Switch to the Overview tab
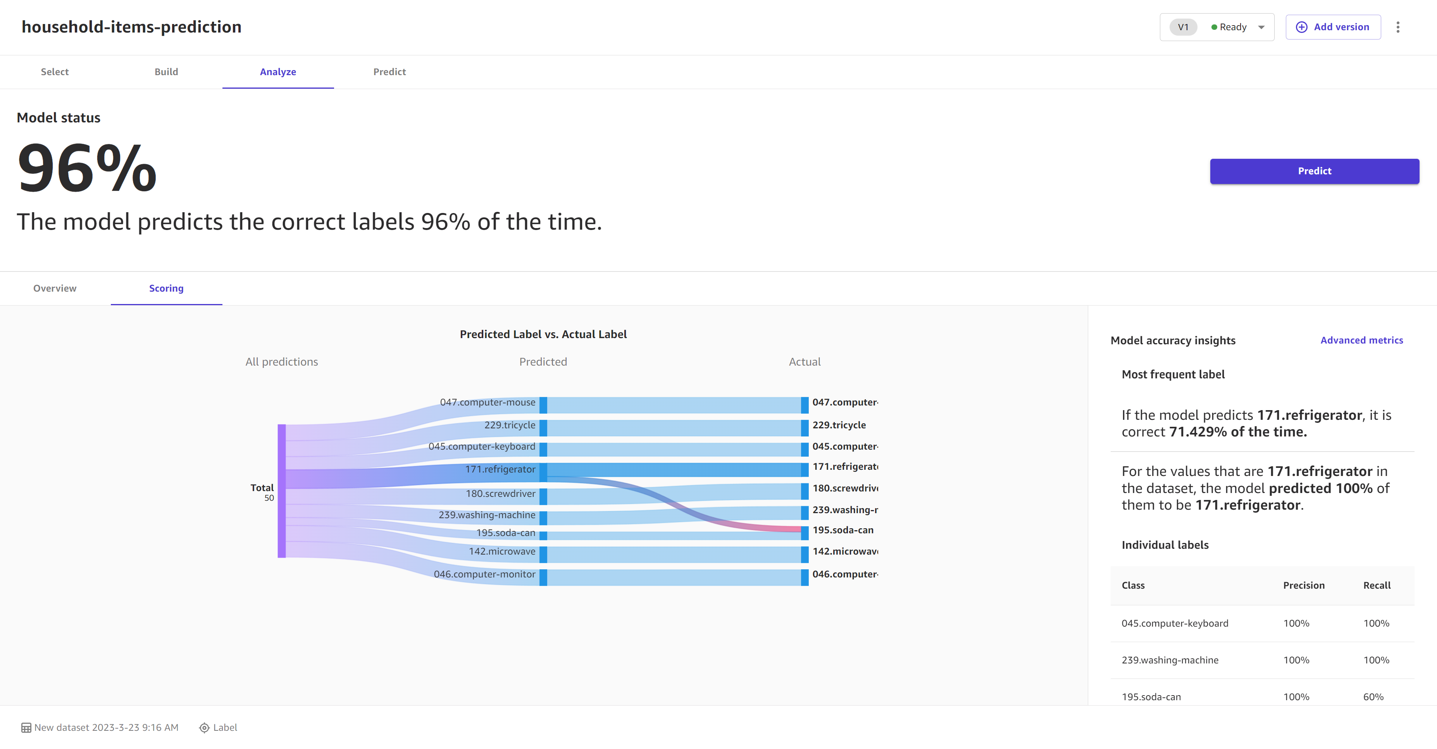 coord(54,288)
